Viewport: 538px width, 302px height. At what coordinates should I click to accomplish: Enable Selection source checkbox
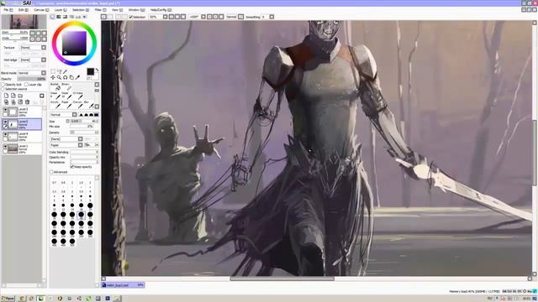[3, 89]
